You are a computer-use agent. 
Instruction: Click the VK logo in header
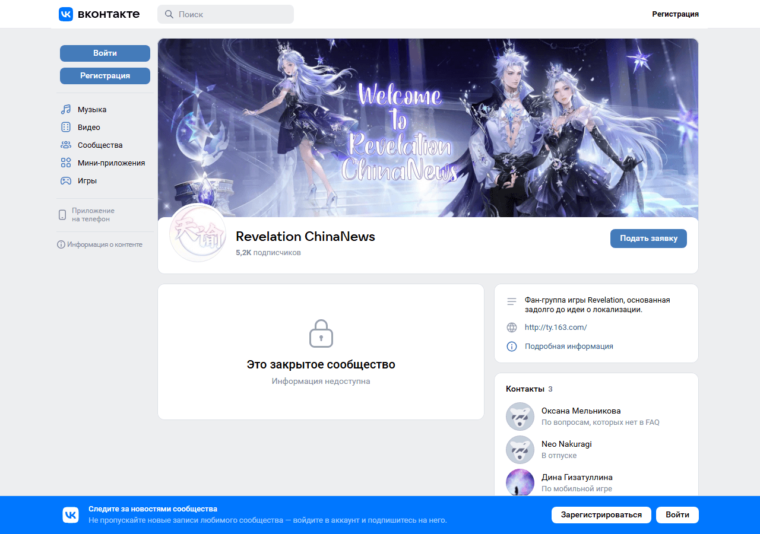tap(99, 14)
